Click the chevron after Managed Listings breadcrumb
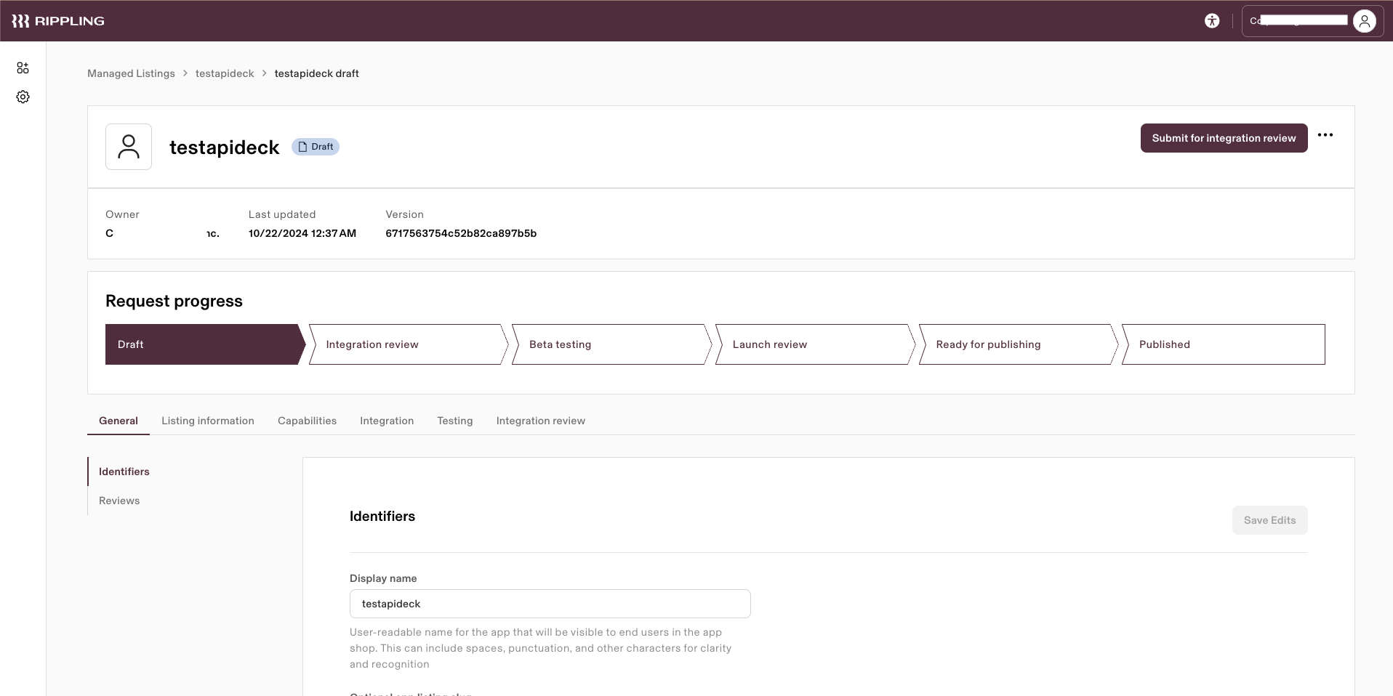 click(x=185, y=73)
